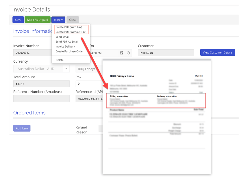Expand the Currency dropdown arrow
250x182 pixels.
[66, 69]
